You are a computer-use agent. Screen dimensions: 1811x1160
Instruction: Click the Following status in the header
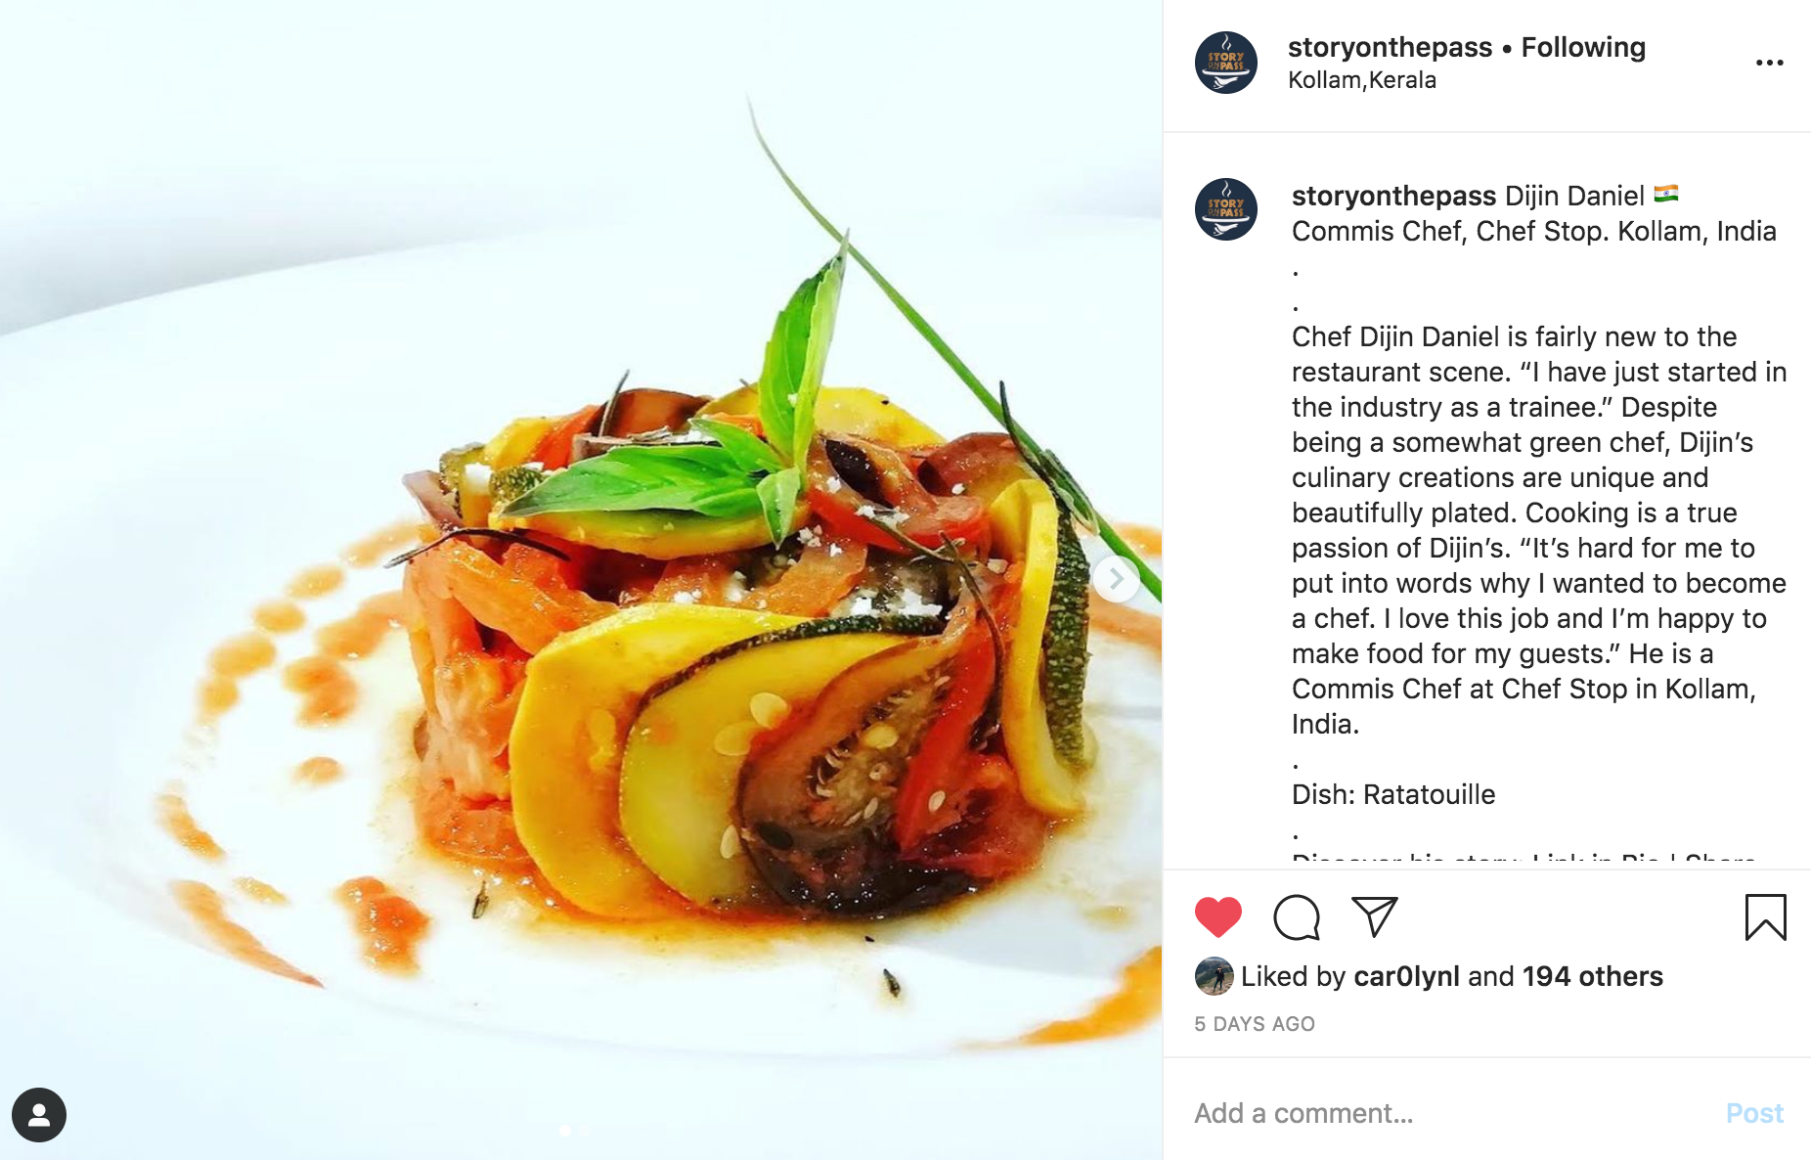click(x=1583, y=47)
